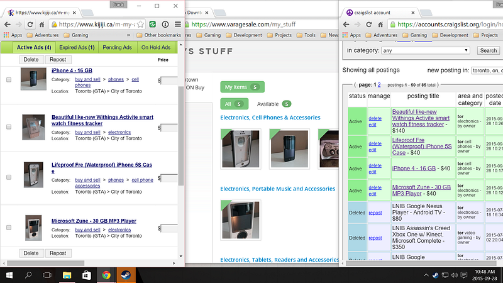Viewport: 503px width, 283px height.
Task: Open Tools bookmark folder in VarageSale window
Action: pyautogui.click(x=306, y=35)
